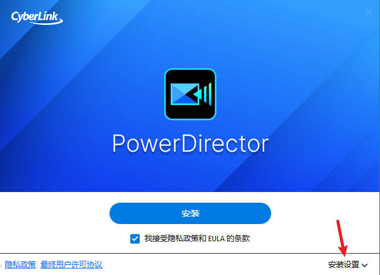Viewport: 380px width, 275px height.
Task: Start installation with the blue 安装 button
Action: coord(190,213)
